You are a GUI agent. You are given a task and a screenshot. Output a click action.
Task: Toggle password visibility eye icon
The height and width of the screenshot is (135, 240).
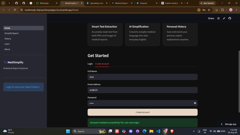[x=195, y=103]
